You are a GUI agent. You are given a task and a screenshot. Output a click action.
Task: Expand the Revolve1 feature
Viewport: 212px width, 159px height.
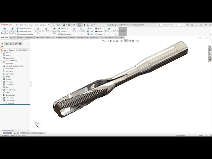[1, 79]
